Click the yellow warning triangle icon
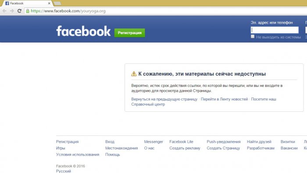307x173 pixels. click(134, 74)
